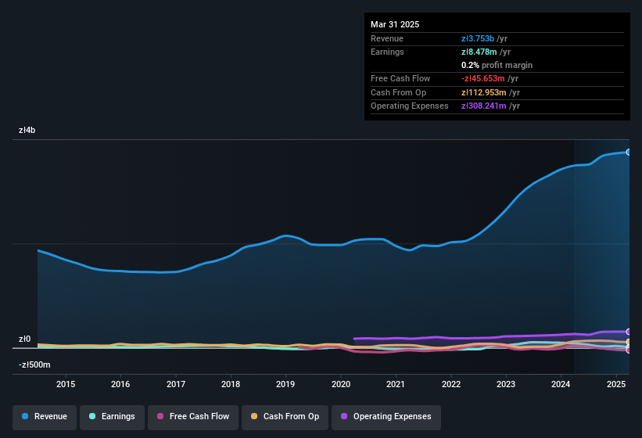The image size is (642, 438).
Task: Click the 2020 x-axis label
Action: pos(341,384)
